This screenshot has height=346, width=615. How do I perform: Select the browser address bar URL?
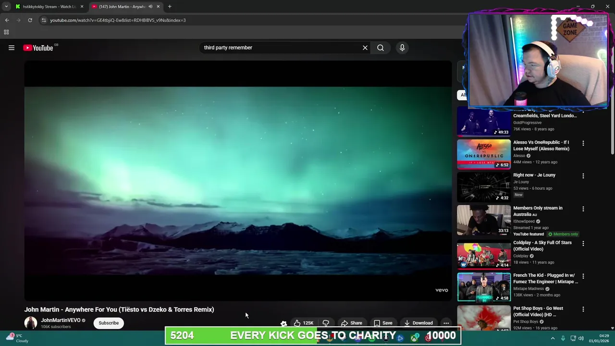(118, 20)
